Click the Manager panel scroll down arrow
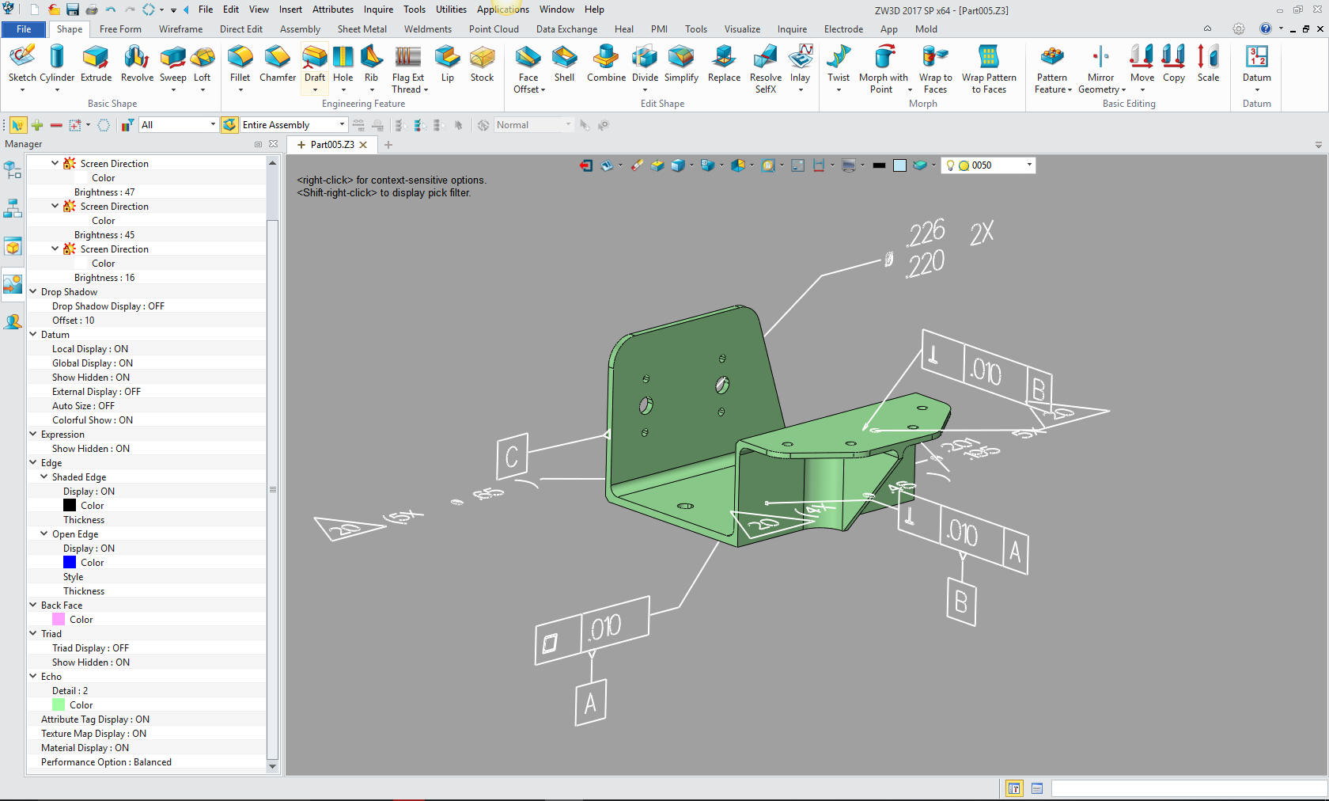1329x801 pixels. tap(272, 766)
